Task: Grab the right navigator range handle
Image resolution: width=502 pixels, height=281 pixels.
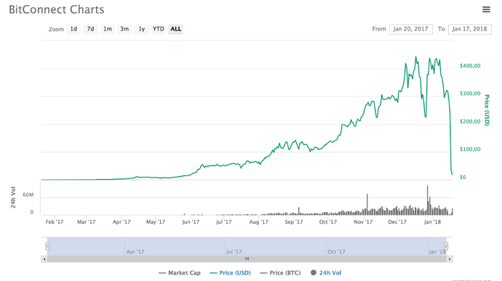Action: pyautogui.click(x=446, y=246)
